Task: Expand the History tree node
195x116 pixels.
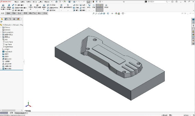Action: tap(1, 27)
